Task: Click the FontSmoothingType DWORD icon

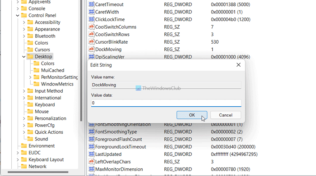Action: coord(91,131)
